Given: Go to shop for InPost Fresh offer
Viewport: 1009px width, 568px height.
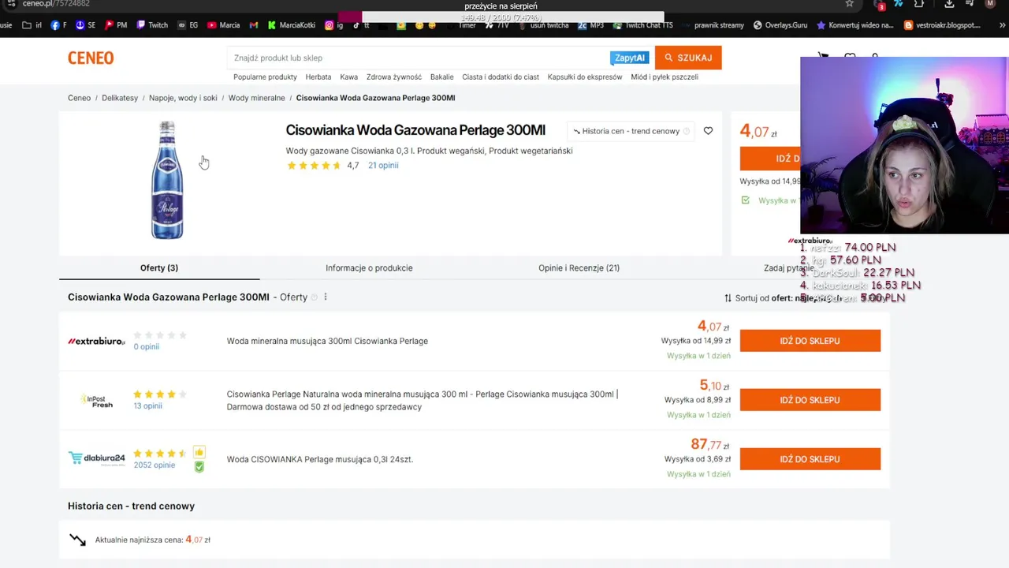Looking at the screenshot, I should 810,400.
